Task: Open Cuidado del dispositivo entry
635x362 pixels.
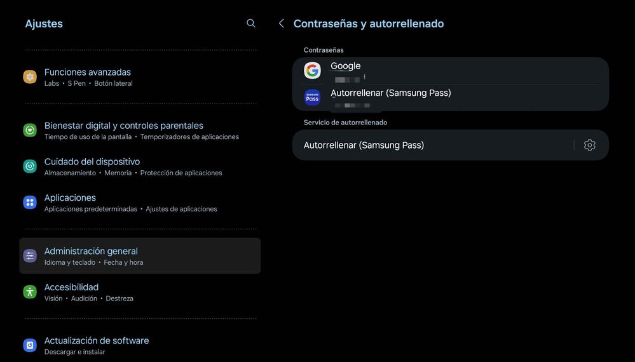Action: pos(140,166)
